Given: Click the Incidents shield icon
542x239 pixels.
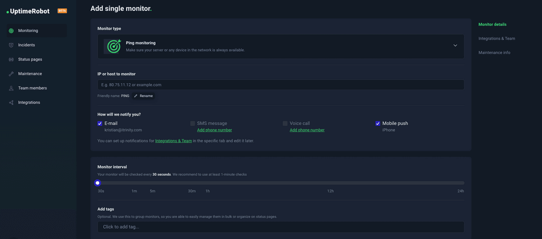Looking at the screenshot, I should [11, 45].
